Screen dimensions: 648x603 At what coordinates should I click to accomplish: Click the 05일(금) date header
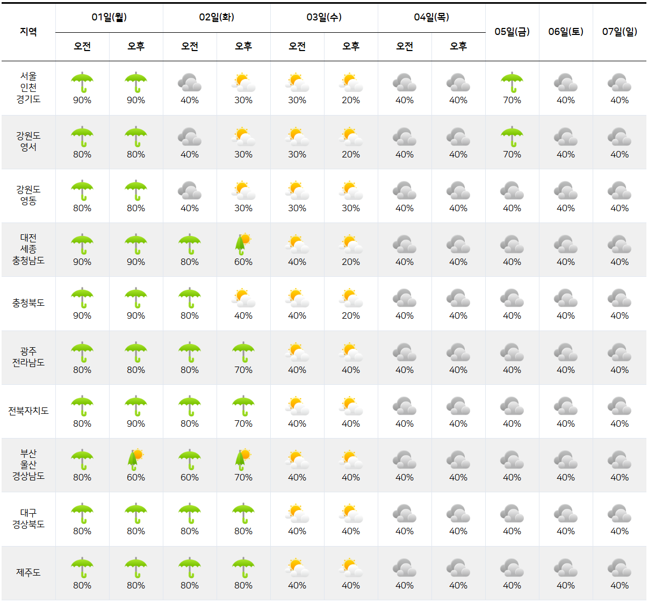pos(512,32)
